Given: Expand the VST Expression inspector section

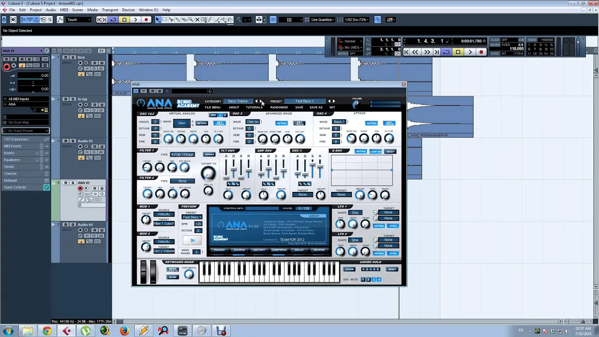Looking at the screenshot, I should 26,139.
